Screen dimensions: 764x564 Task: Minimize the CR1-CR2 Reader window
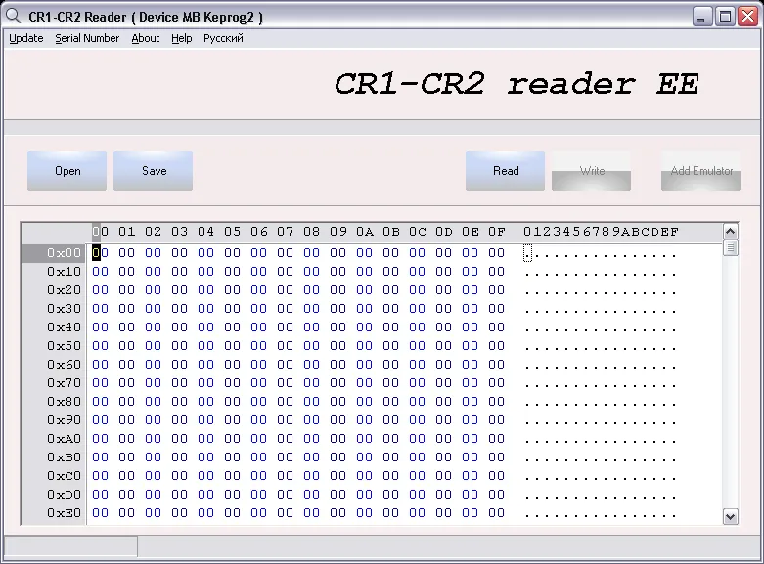coord(701,17)
